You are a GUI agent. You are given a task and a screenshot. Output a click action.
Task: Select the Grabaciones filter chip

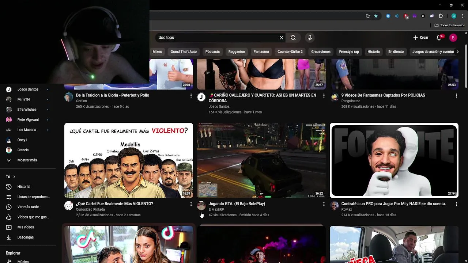point(321,52)
